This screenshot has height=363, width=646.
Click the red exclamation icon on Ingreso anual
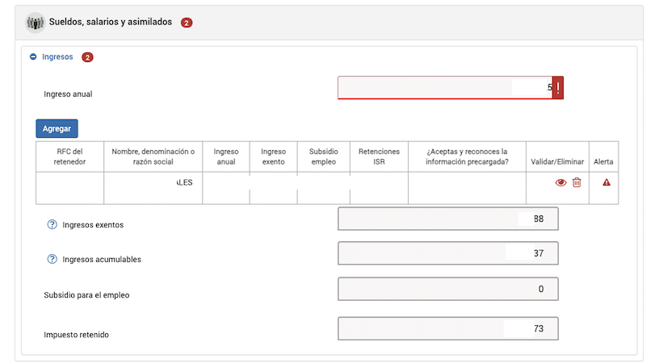558,88
